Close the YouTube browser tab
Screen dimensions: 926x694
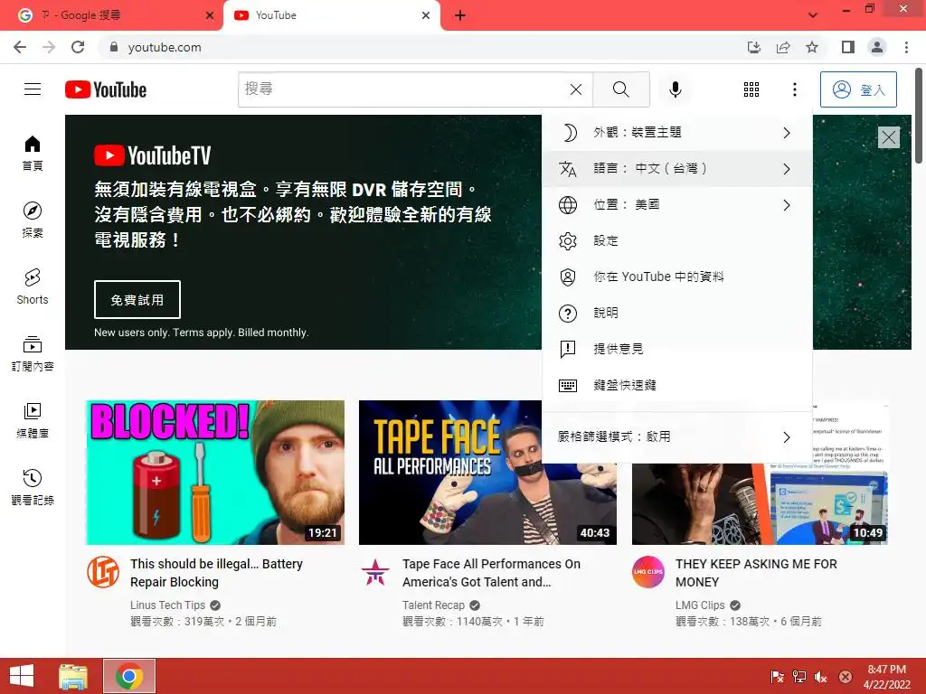pyautogui.click(x=426, y=15)
